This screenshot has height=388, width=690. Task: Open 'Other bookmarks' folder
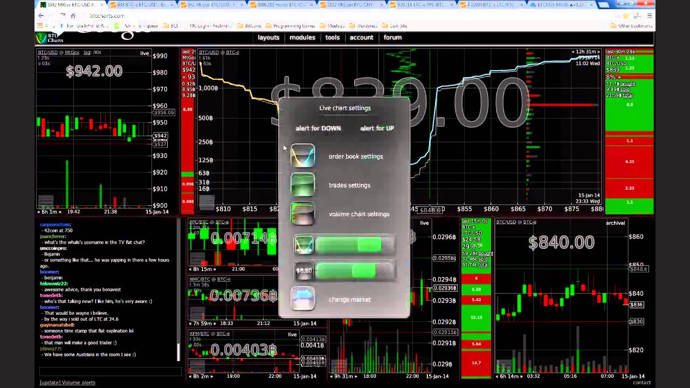click(632, 26)
